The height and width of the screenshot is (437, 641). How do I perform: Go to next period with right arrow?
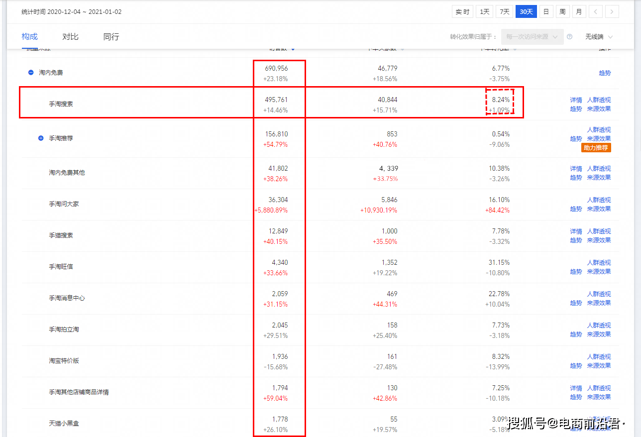click(x=612, y=11)
